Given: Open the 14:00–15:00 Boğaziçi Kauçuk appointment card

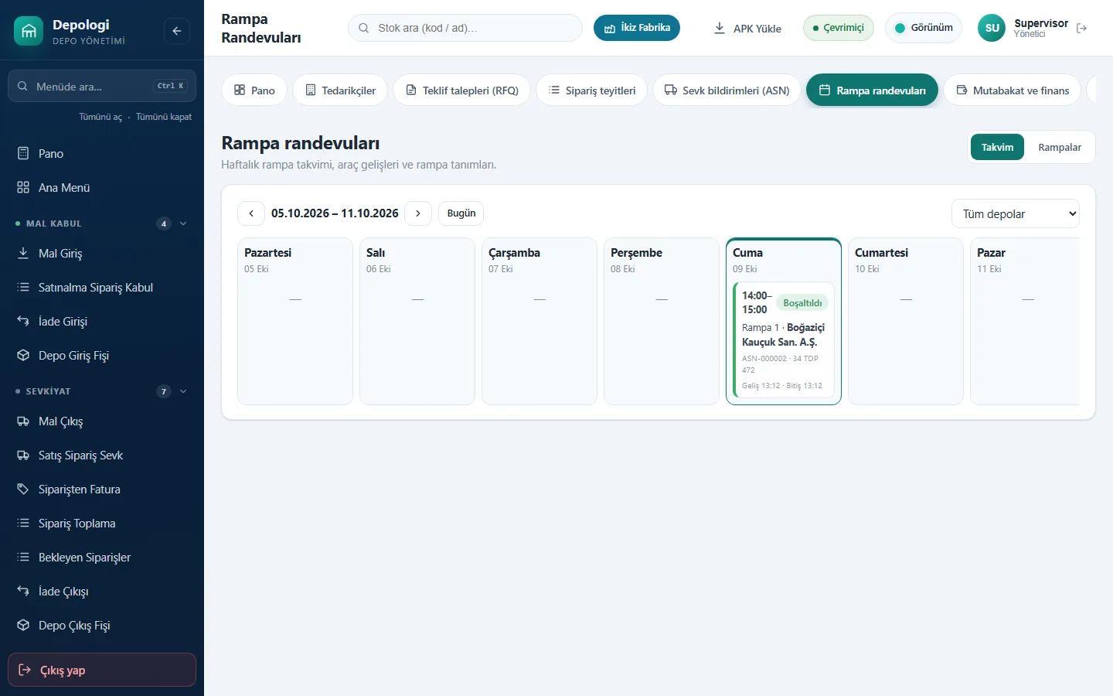Looking at the screenshot, I should [784, 340].
